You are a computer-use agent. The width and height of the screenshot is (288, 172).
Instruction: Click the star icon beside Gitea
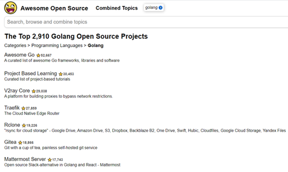pyautogui.click(x=20, y=142)
